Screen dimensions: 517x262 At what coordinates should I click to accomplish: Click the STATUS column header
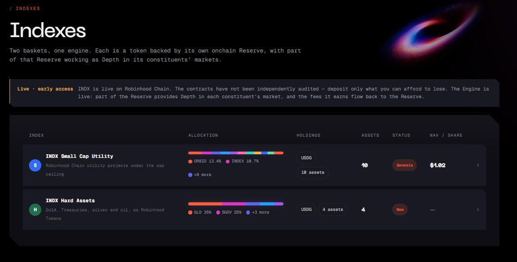tap(401, 135)
